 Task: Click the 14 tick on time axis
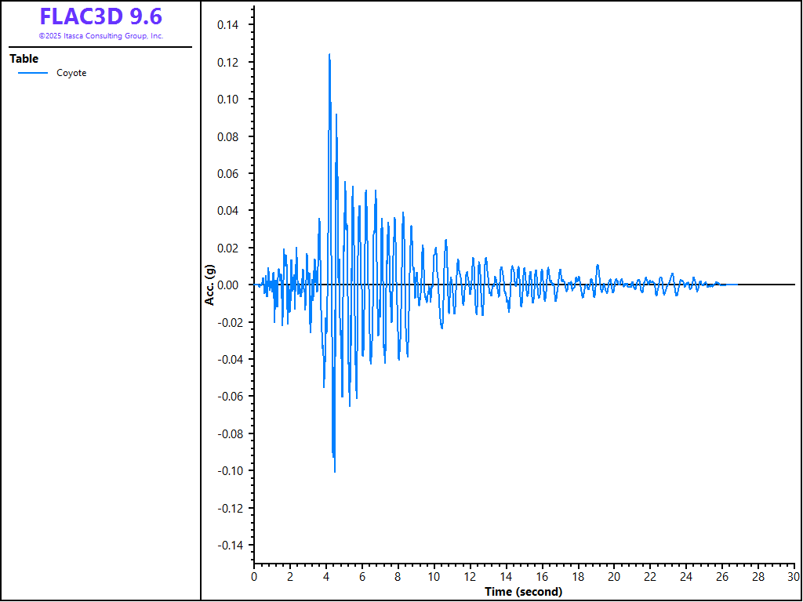click(x=506, y=577)
